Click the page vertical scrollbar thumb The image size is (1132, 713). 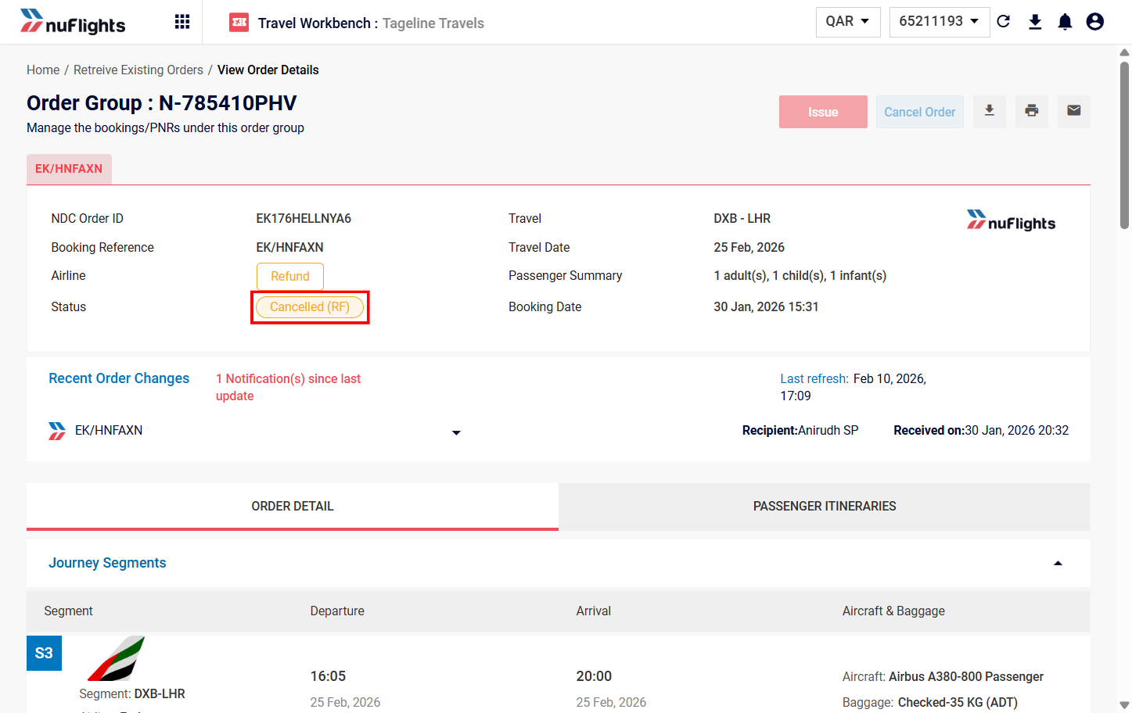(x=1124, y=145)
